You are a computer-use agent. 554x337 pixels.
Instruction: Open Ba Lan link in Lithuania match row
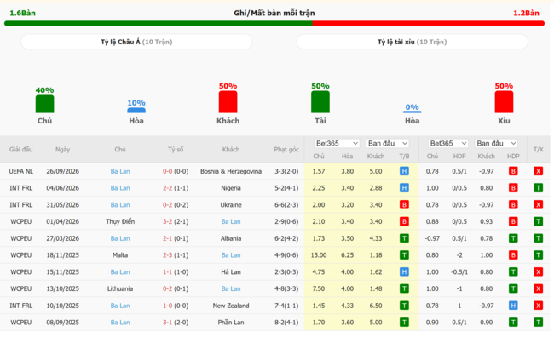pyautogui.click(x=231, y=288)
